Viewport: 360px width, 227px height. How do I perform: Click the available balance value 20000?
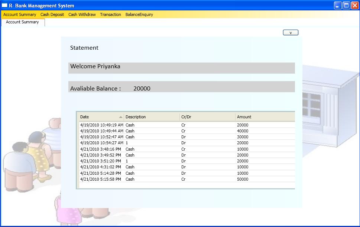click(142, 89)
